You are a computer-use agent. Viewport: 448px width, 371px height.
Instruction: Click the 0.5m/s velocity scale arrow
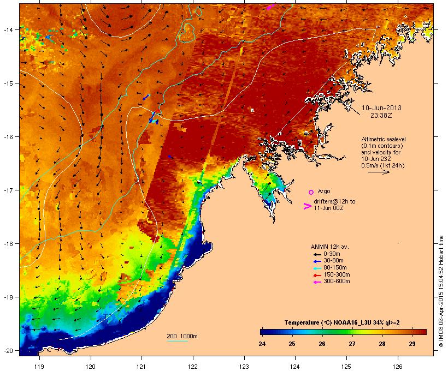coord(379,172)
